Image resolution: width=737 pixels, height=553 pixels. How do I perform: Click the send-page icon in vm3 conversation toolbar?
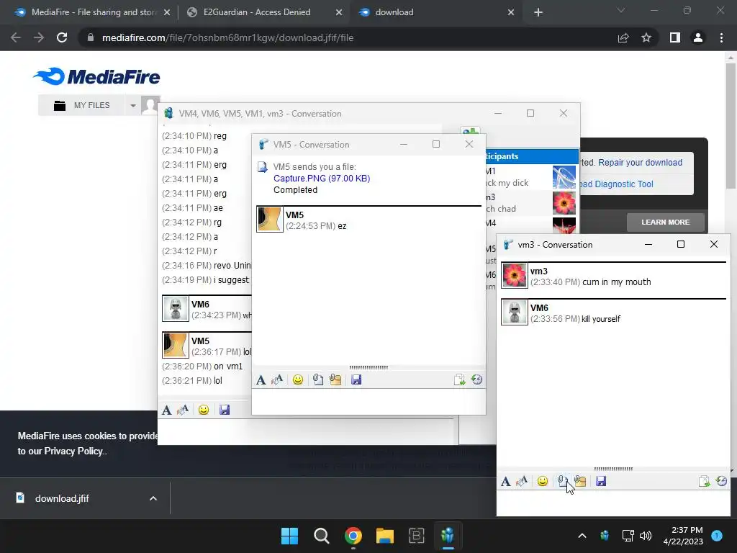(704, 481)
